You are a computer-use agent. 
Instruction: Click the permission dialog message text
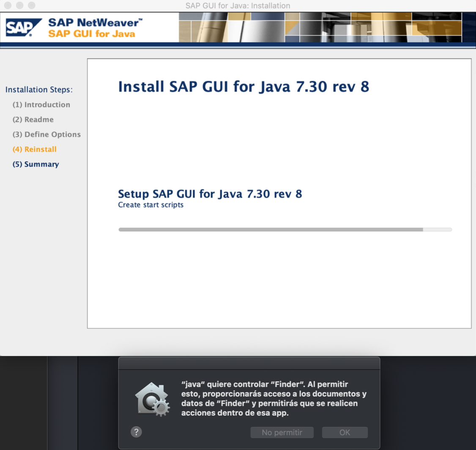(274, 398)
